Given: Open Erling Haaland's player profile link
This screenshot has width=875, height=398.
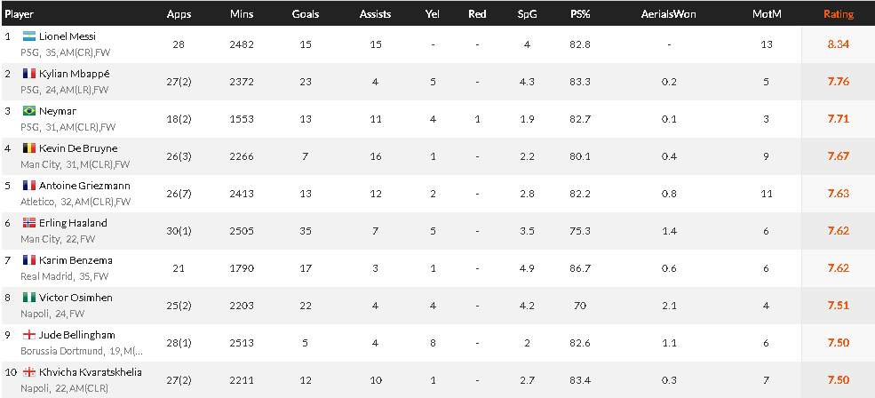Looking at the screenshot, I should point(73,223).
